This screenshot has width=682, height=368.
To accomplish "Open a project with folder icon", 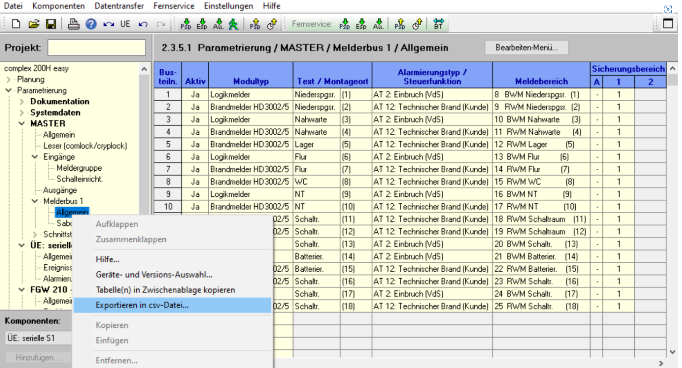I will [x=34, y=24].
